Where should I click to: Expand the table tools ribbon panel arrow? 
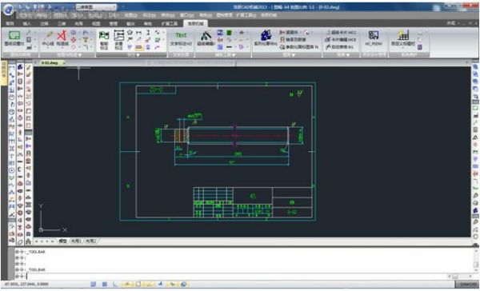tap(348, 55)
